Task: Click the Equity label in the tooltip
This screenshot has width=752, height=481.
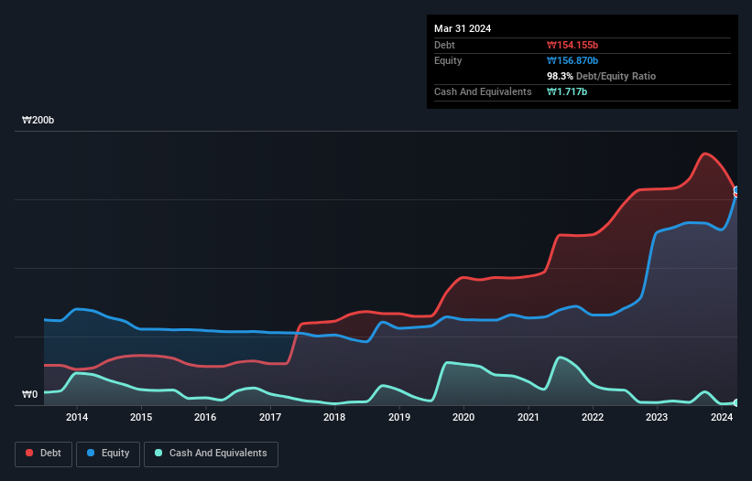Action: coord(448,60)
